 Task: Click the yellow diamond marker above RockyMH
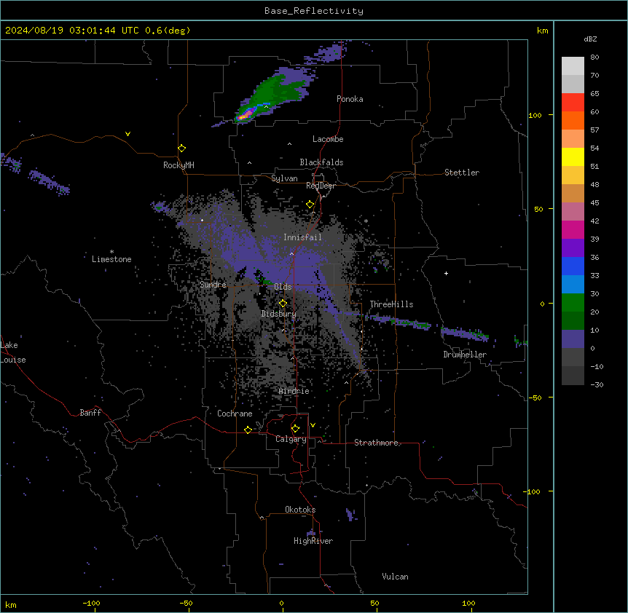(x=182, y=149)
